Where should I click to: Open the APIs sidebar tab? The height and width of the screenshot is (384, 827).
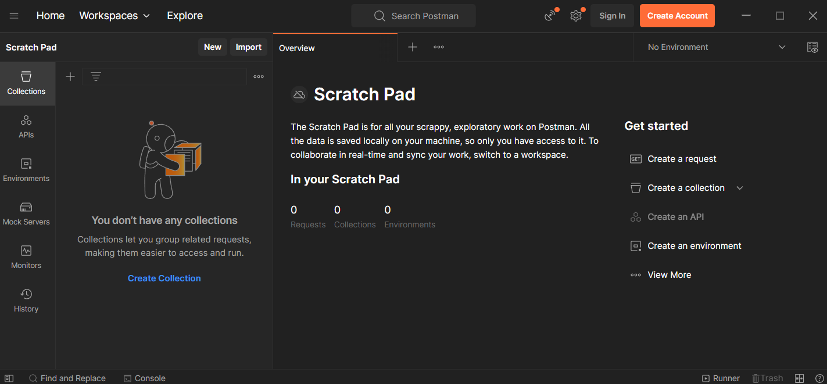(x=26, y=127)
